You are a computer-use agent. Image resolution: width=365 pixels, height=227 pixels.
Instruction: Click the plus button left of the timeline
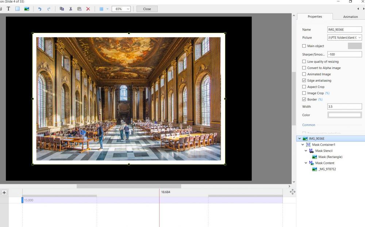[4, 192]
